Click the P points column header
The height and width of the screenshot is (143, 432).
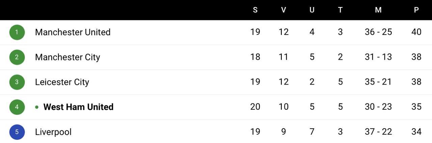pyautogui.click(x=416, y=10)
